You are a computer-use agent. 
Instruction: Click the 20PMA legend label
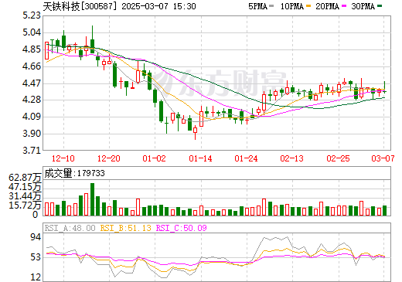pyautogui.click(x=327, y=6)
